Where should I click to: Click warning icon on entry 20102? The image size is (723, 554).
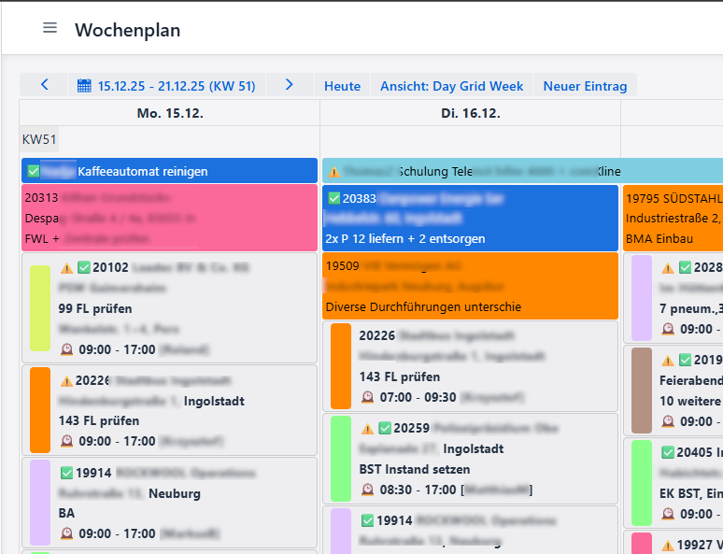click(x=66, y=268)
